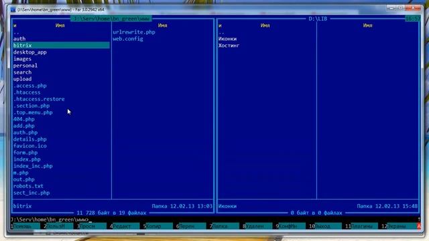The image size is (429, 241).
Task: Click the clock in the top-right corner
Action: click(413, 19)
